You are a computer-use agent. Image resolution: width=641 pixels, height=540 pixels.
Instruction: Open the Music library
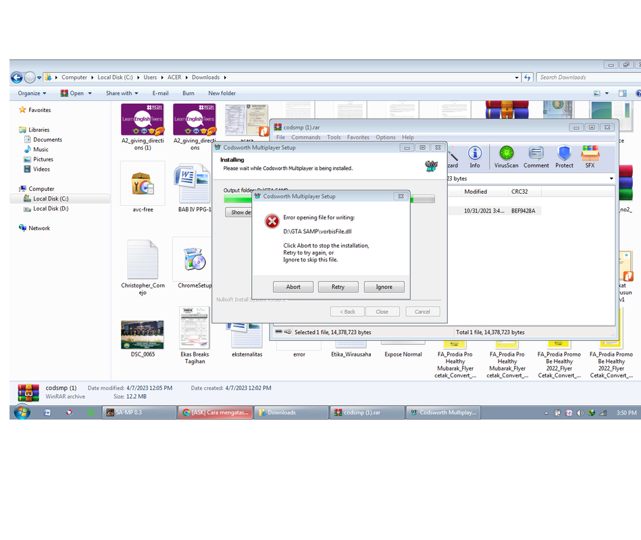(x=41, y=149)
